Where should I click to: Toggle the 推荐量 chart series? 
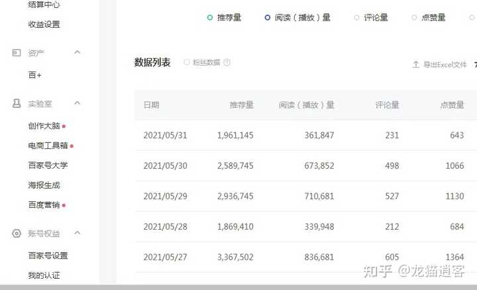(224, 18)
